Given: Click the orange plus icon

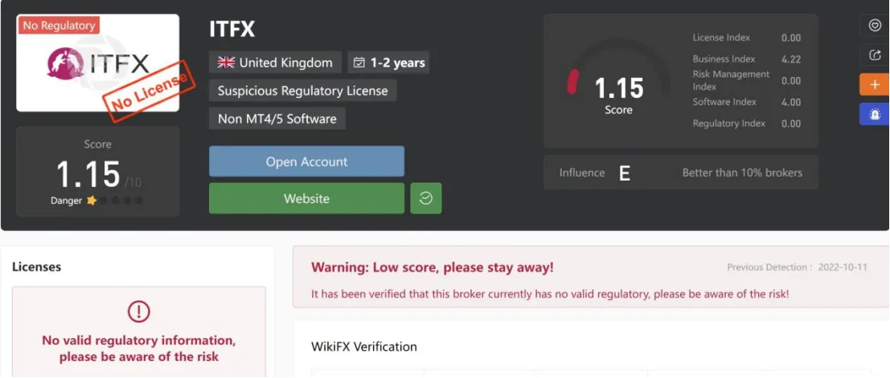Looking at the screenshot, I should [875, 84].
